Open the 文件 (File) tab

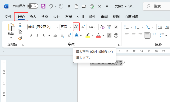point(8,17)
